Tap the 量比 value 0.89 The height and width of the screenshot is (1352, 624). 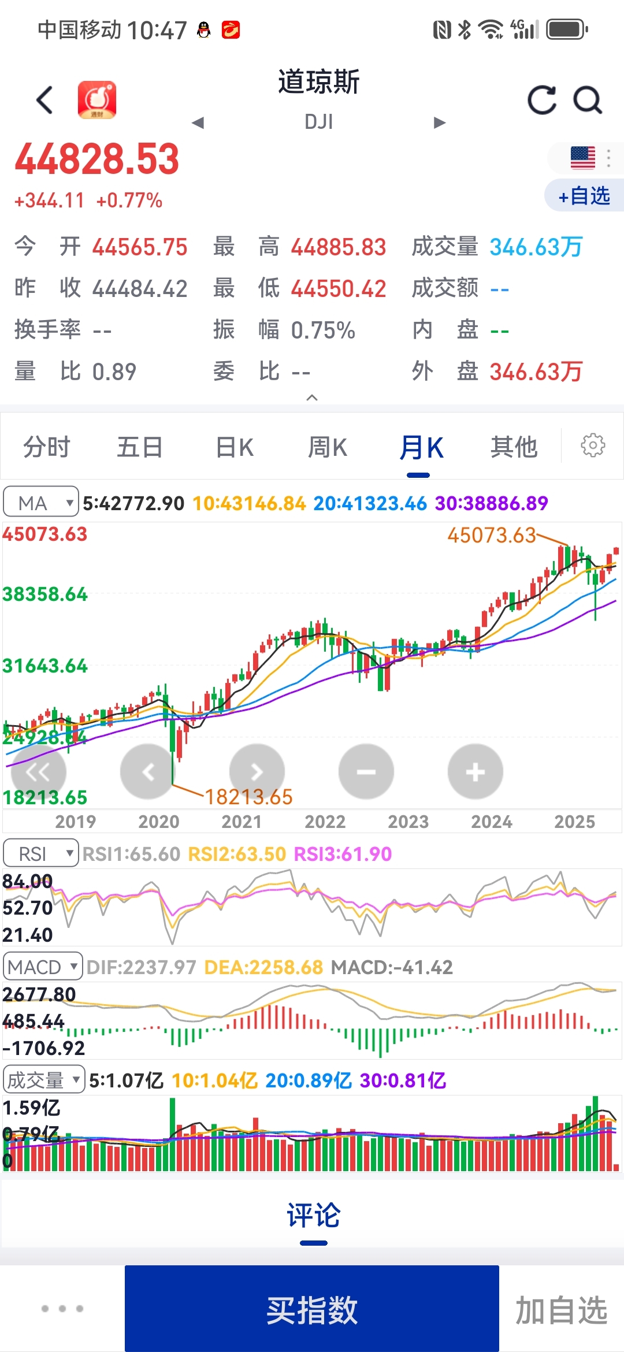click(x=114, y=372)
